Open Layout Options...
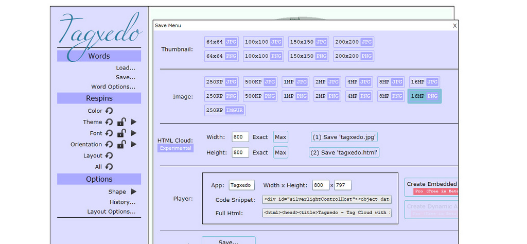527x244 pixels. click(111, 212)
